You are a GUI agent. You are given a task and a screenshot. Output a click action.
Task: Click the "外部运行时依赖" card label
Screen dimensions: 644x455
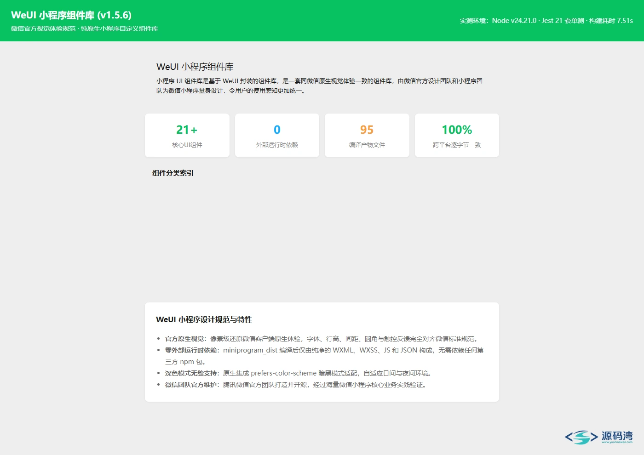[x=277, y=145]
